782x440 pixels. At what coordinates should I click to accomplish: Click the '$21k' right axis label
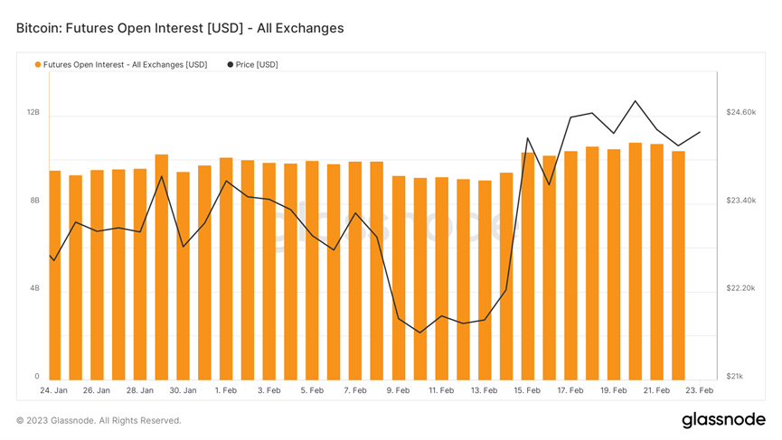pyautogui.click(x=735, y=376)
